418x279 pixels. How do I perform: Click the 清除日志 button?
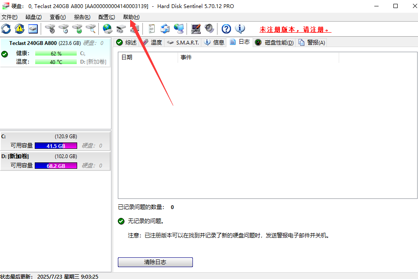[x=155, y=262]
